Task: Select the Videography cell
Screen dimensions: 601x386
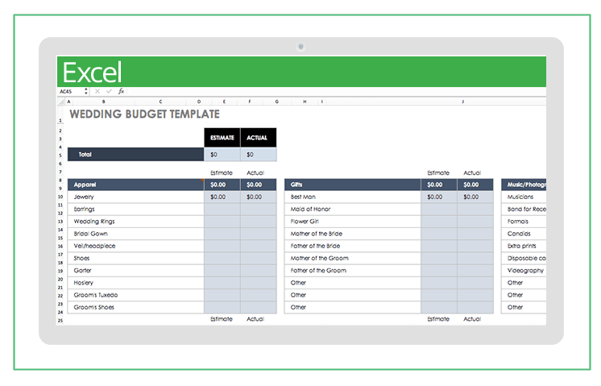Action: point(525,271)
